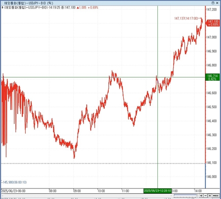221x199 pixels.
Task: Click the 2025/06/23-06:00 start date label
Action: pos(13,191)
